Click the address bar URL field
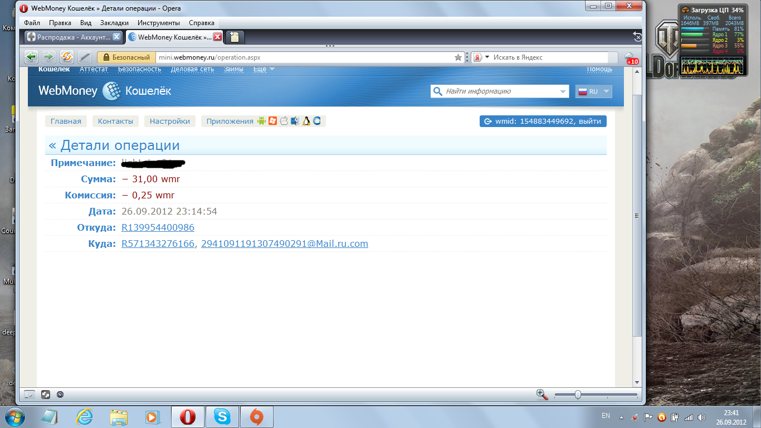 [x=305, y=57]
